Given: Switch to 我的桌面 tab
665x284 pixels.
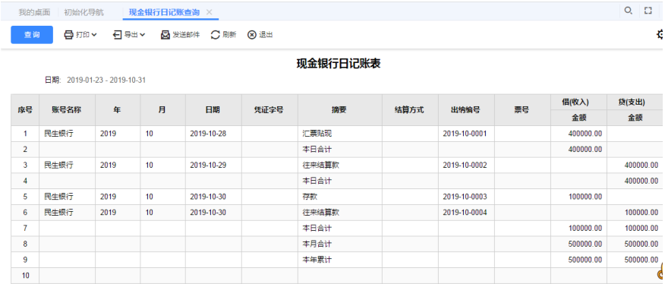Looking at the screenshot, I should coord(34,12).
